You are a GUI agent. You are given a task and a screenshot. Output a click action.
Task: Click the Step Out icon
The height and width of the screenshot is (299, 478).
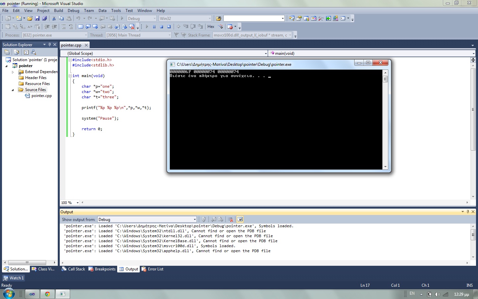(x=200, y=27)
